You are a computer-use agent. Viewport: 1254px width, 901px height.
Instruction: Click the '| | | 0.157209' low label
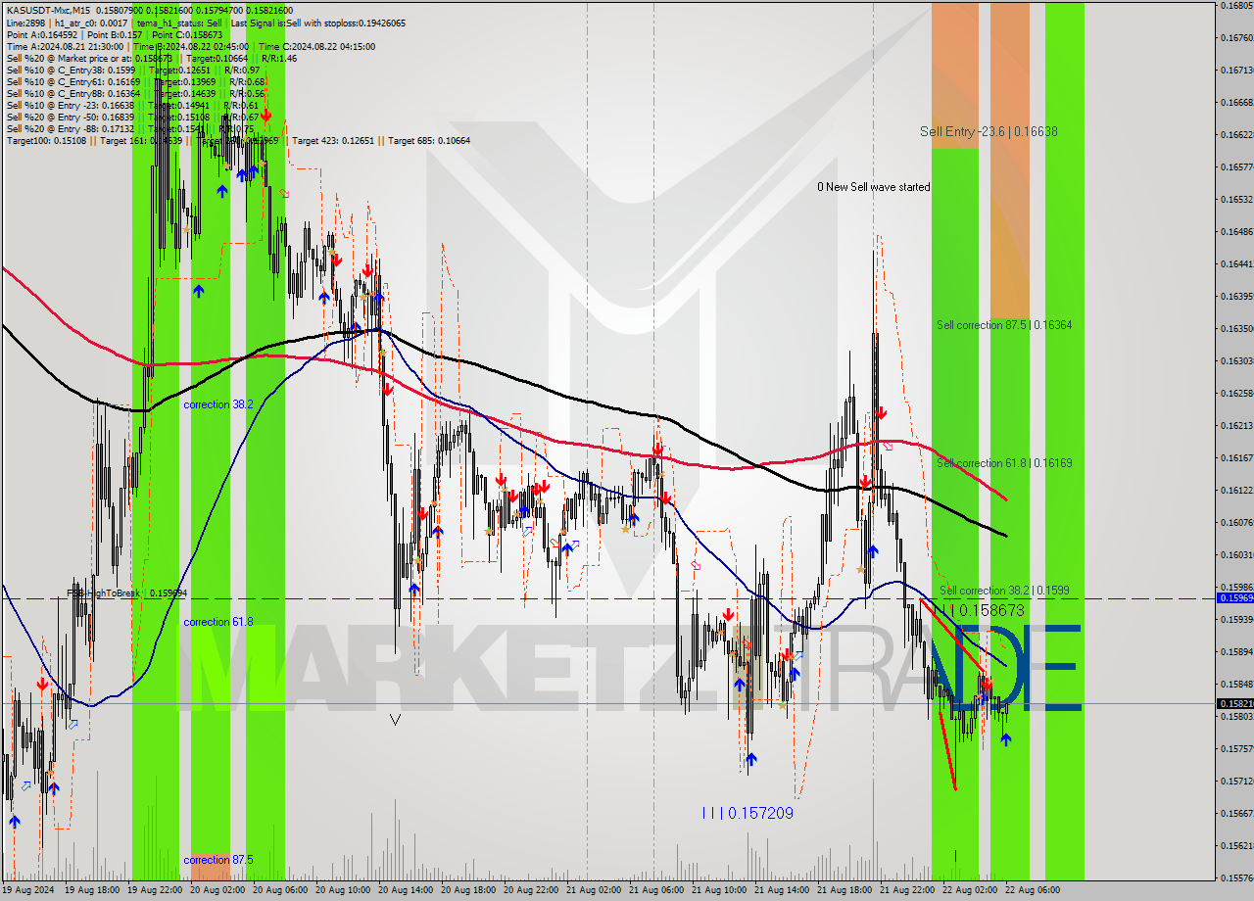click(748, 813)
